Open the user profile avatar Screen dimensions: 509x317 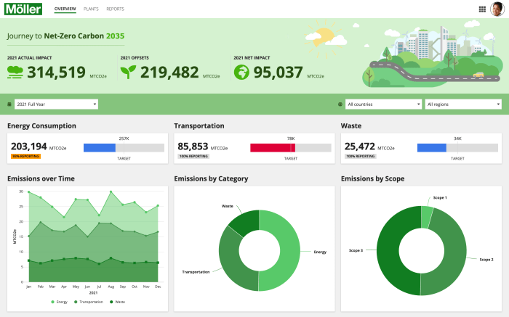(x=497, y=9)
